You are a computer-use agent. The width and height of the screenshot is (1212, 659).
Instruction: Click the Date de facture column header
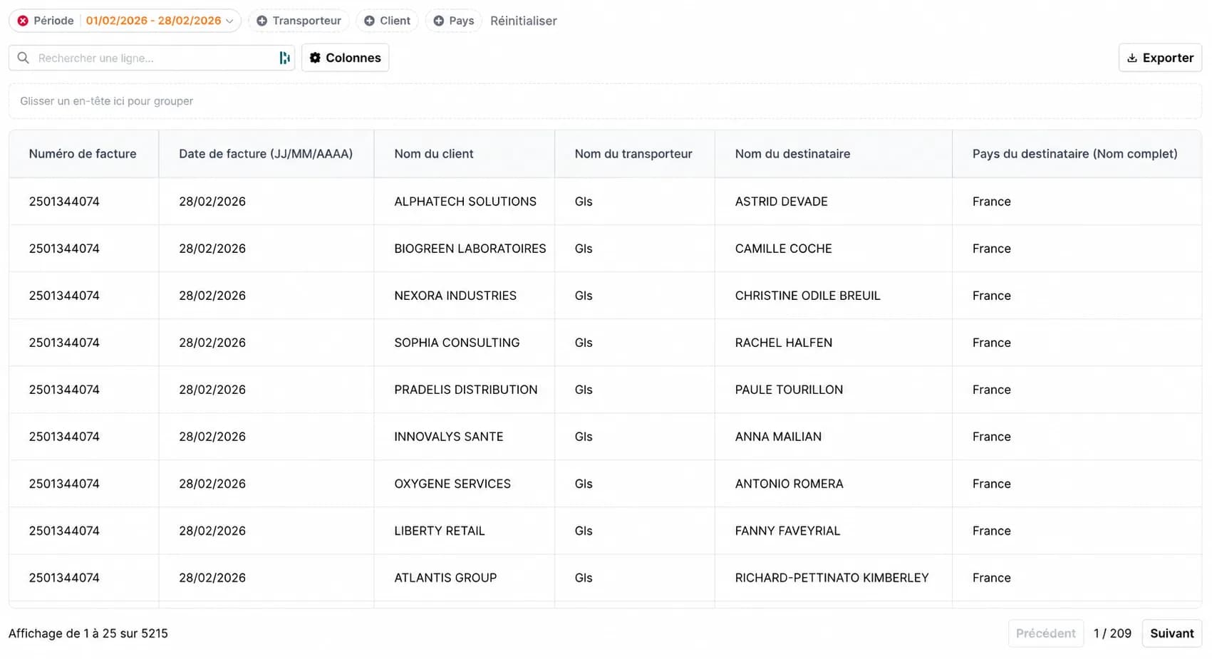point(266,154)
